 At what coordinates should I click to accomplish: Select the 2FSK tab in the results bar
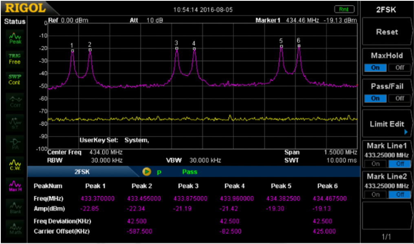point(82,172)
